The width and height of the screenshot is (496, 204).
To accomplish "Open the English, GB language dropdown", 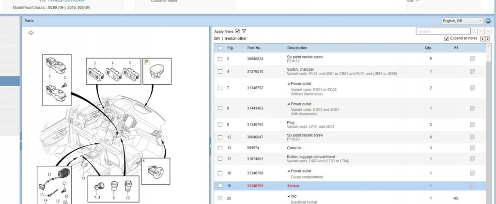I will coord(462,21).
